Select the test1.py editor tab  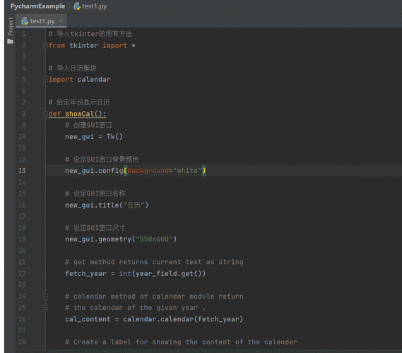click(41, 21)
